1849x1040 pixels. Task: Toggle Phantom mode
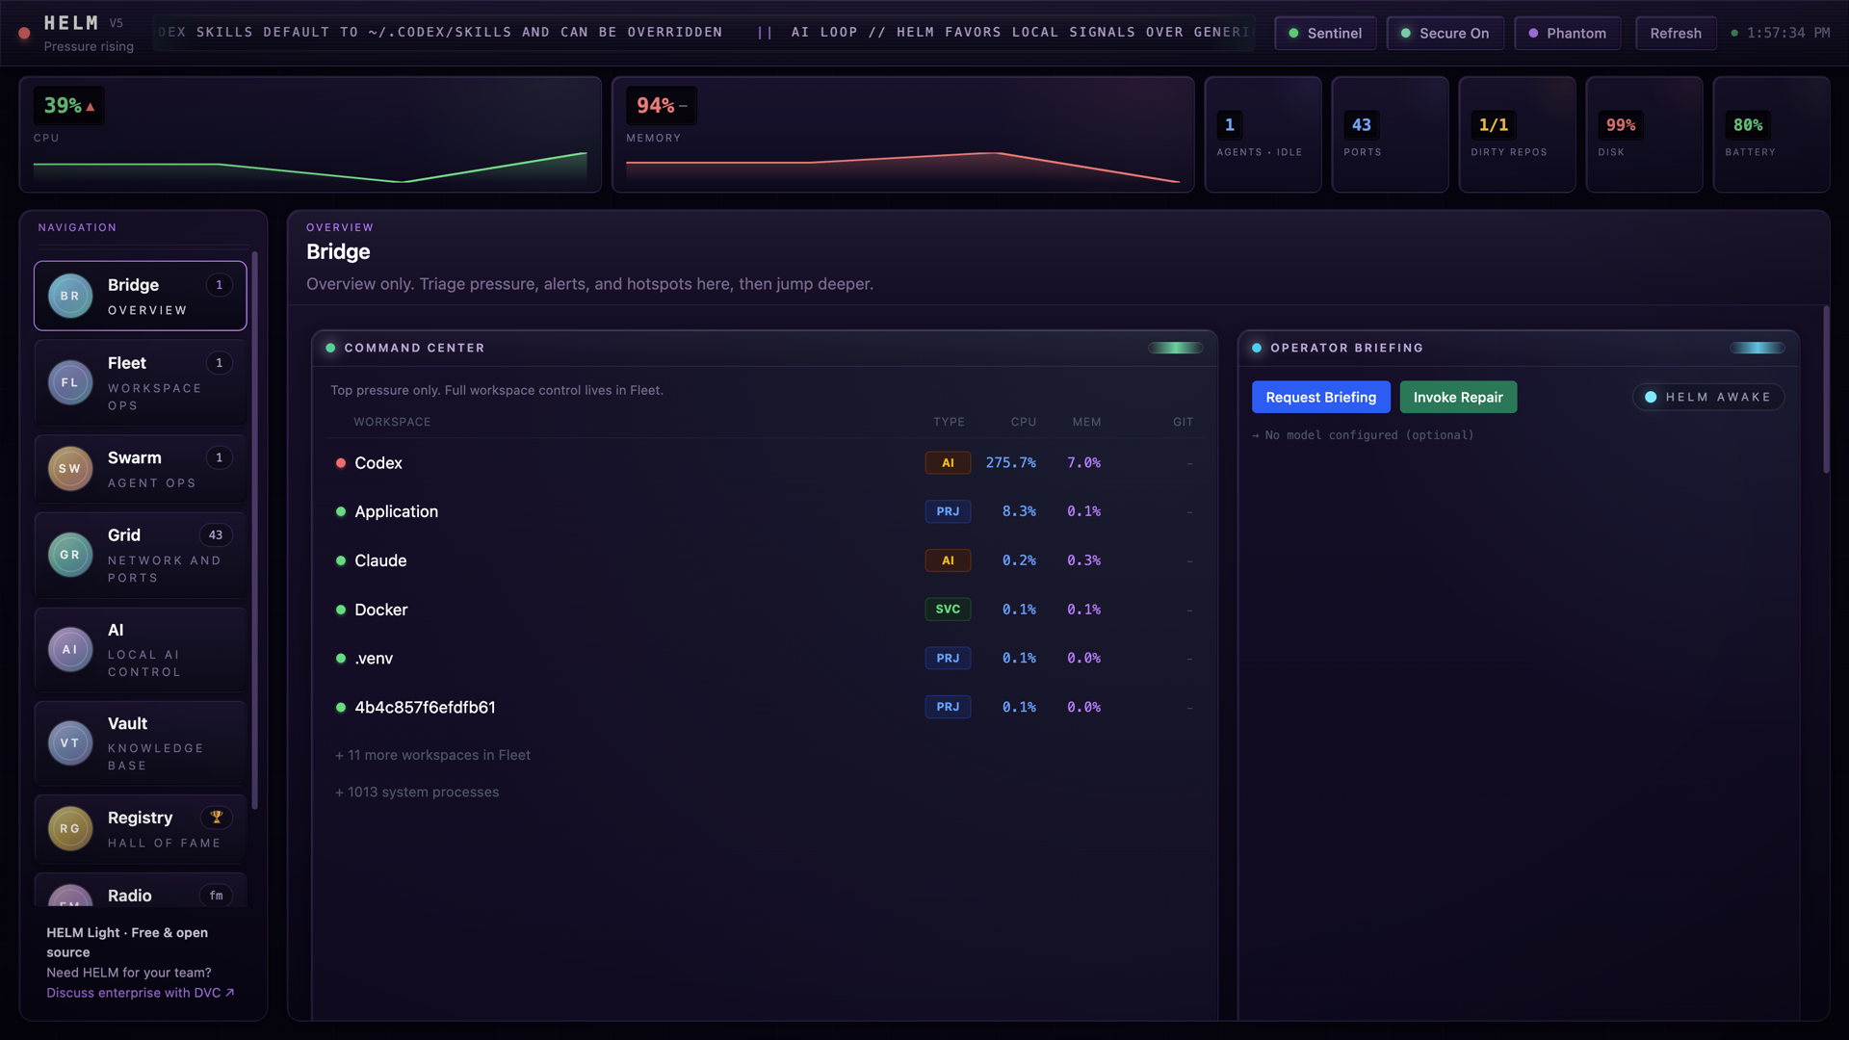(x=1567, y=33)
